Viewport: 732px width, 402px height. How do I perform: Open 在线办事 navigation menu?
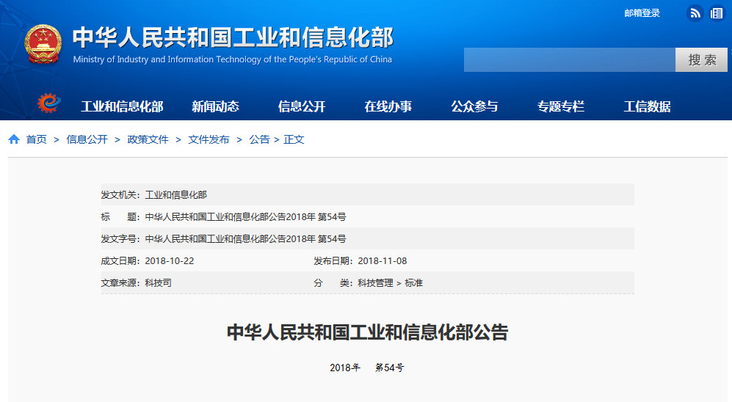pyautogui.click(x=388, y=106)
